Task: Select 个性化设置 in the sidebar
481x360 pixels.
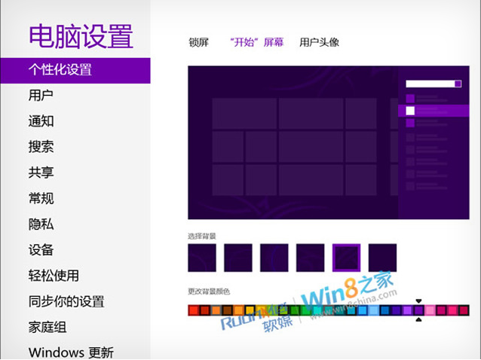Action: (60, 70)
